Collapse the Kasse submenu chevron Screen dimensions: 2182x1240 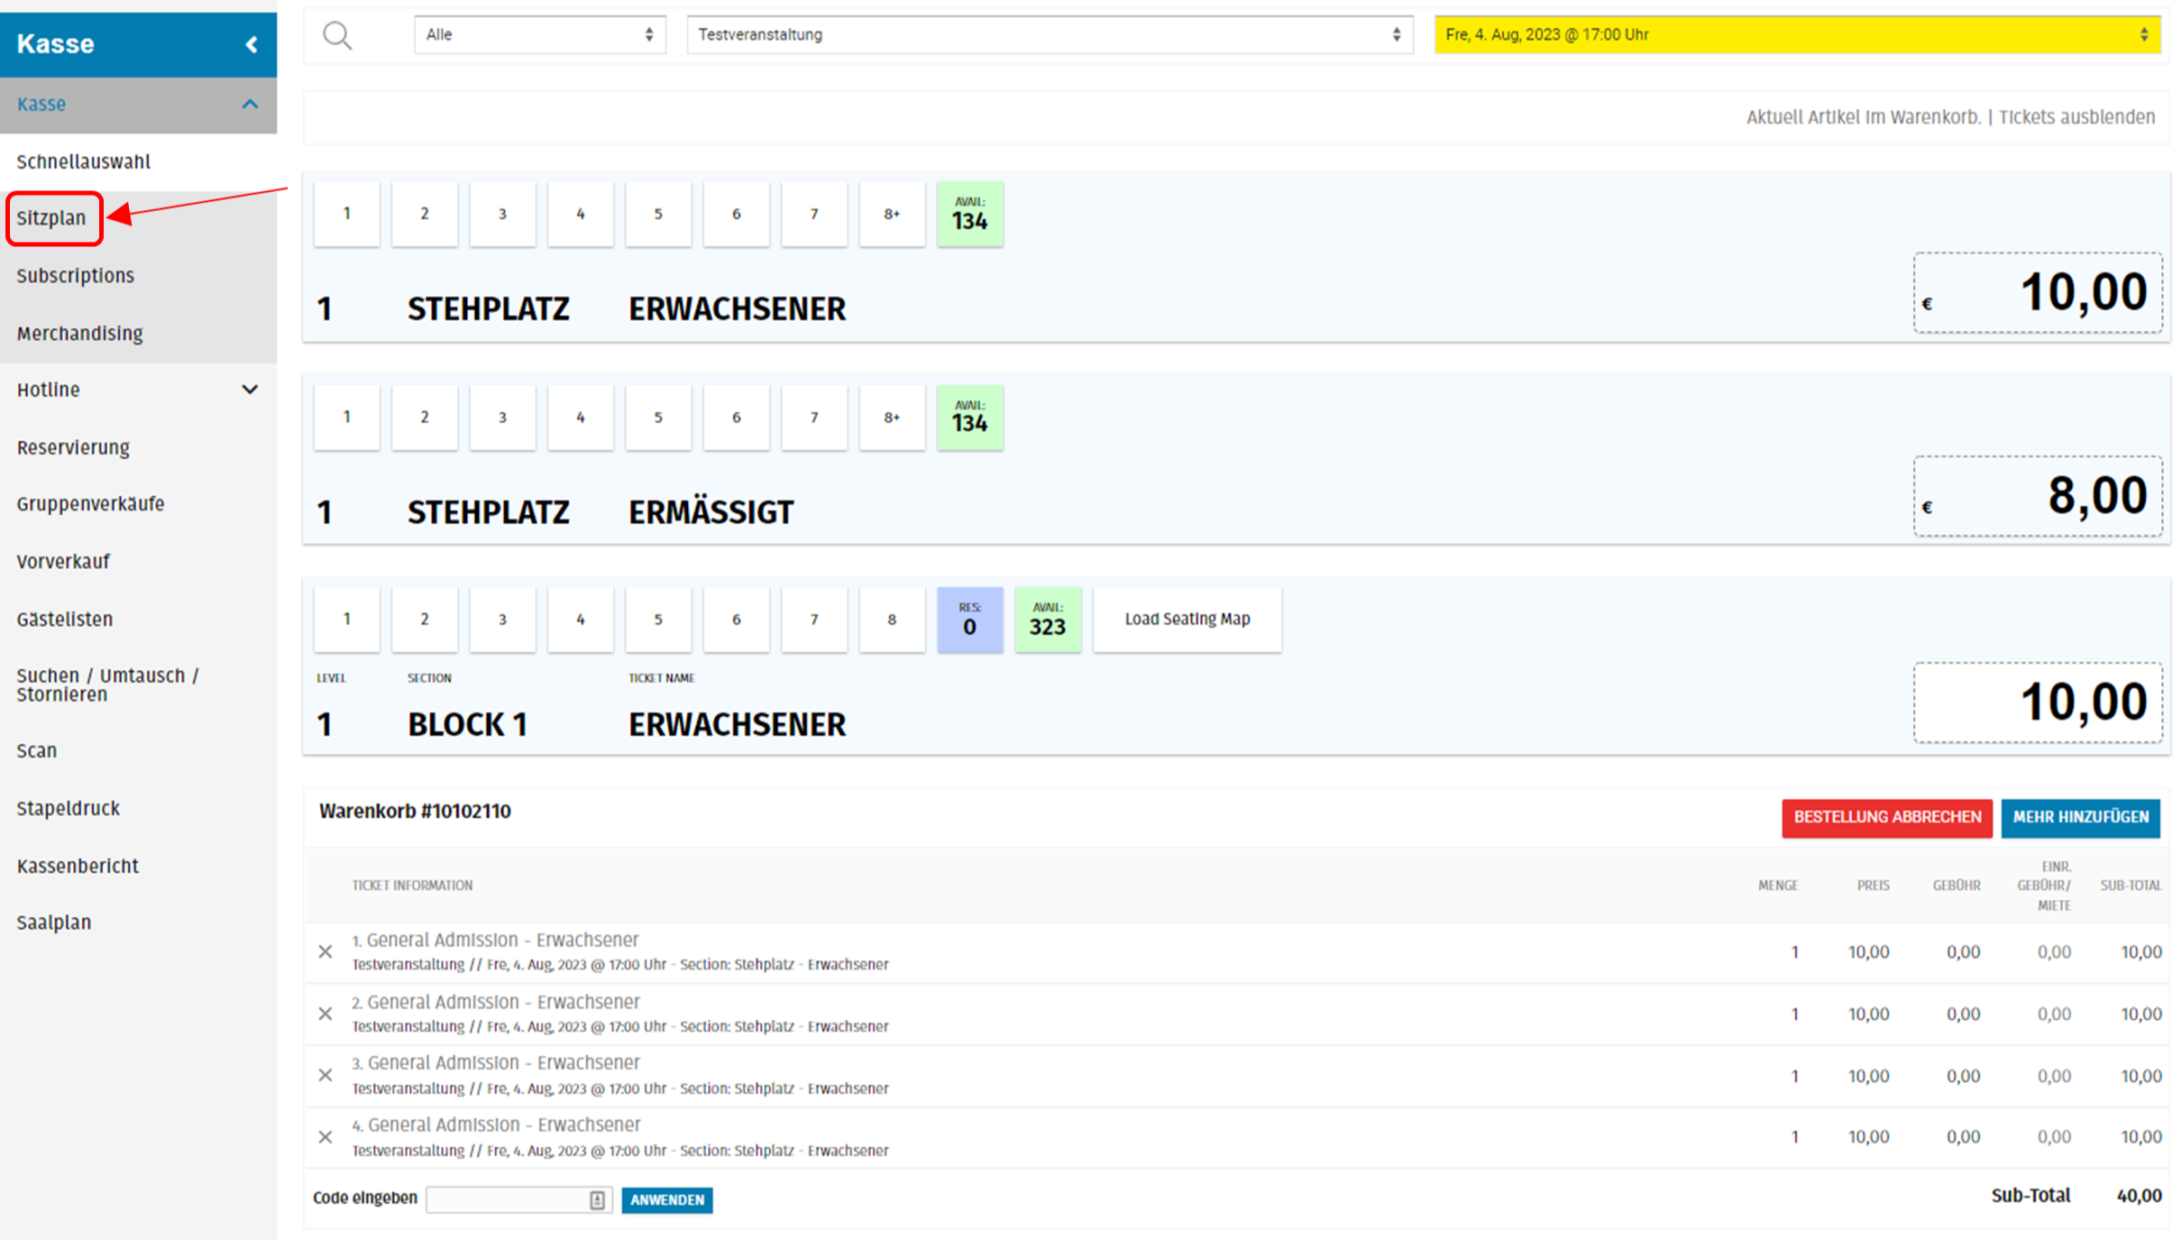point(250,105)
